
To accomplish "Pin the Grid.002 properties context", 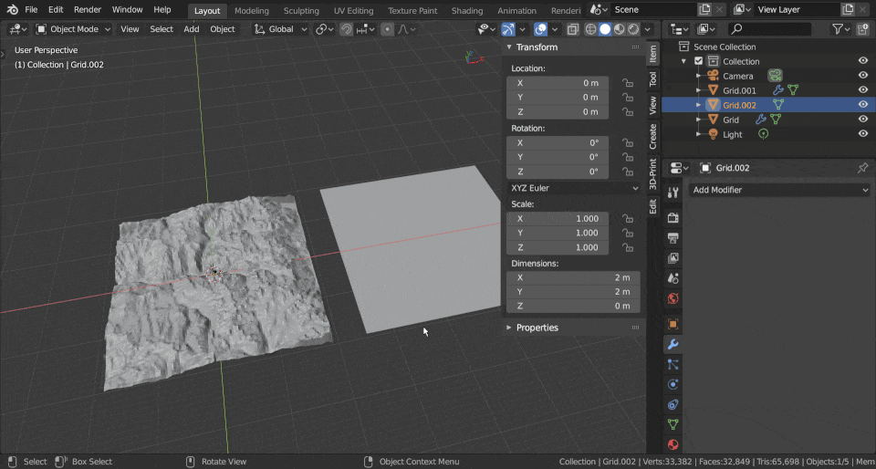I will [x=862, y=168].
